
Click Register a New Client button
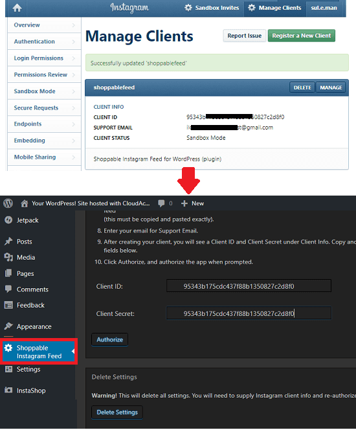pyautogui.click(x=302, y=36)
